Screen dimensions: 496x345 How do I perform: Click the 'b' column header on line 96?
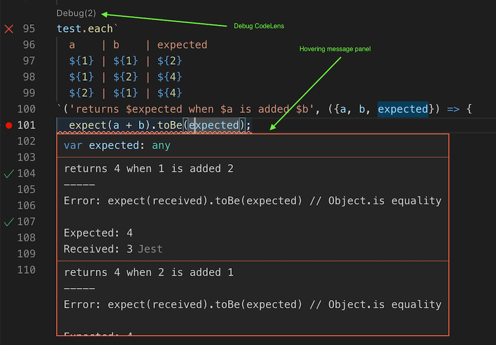coord(117,45)
